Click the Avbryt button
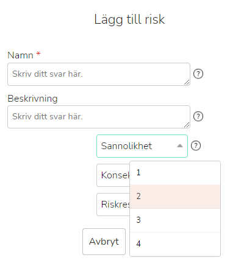Viewport: 230px width, 266px height. click(x=104, y=242)
